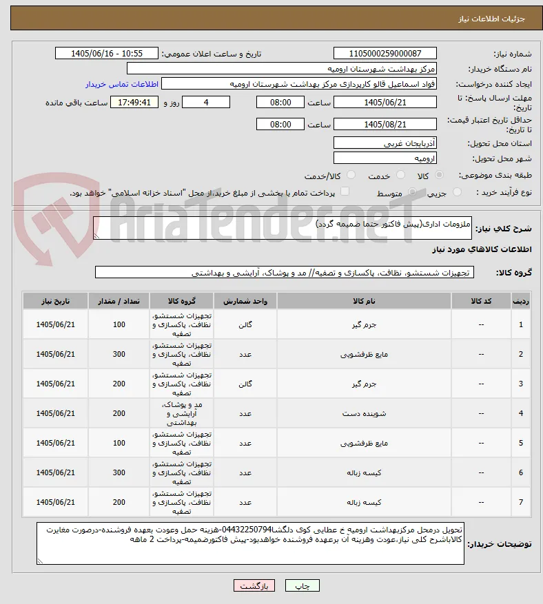Select the کالا/خدمت radio button
Screen dimensions: 543x604
(x=351, y=175)
